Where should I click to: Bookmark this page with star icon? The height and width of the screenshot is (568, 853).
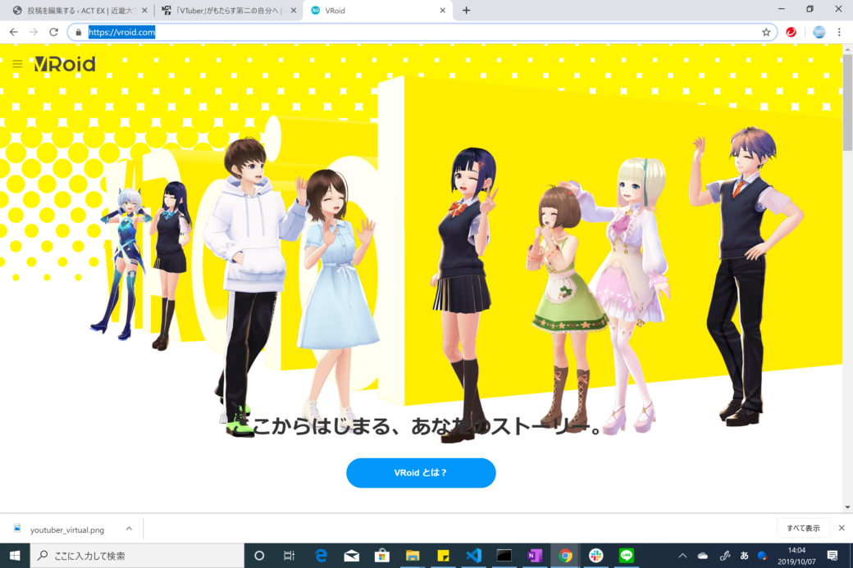coord(766,32)
